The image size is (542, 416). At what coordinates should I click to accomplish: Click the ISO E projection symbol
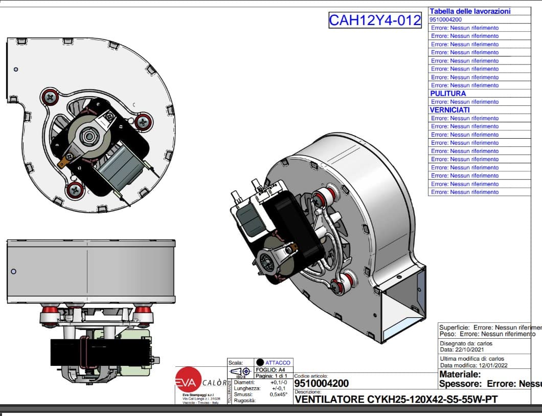240,372
